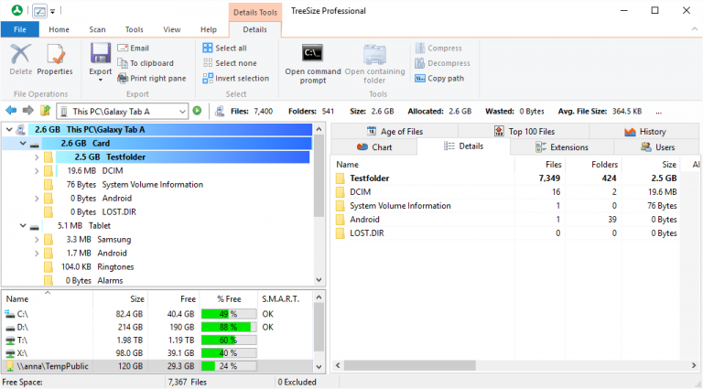The image size is (703, 389).
Task: Click Select none in ribbon
Action: pos(230,63)
